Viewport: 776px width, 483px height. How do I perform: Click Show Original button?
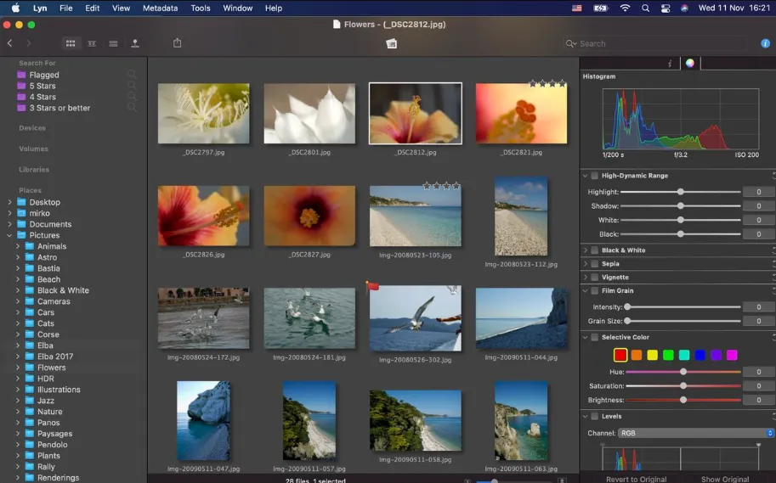724,479
